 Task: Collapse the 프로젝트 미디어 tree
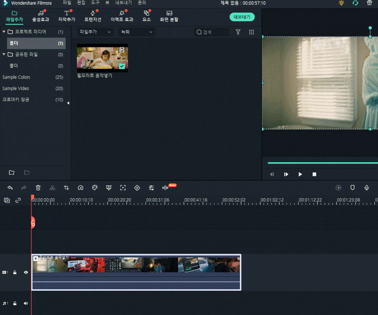[4, 32]
